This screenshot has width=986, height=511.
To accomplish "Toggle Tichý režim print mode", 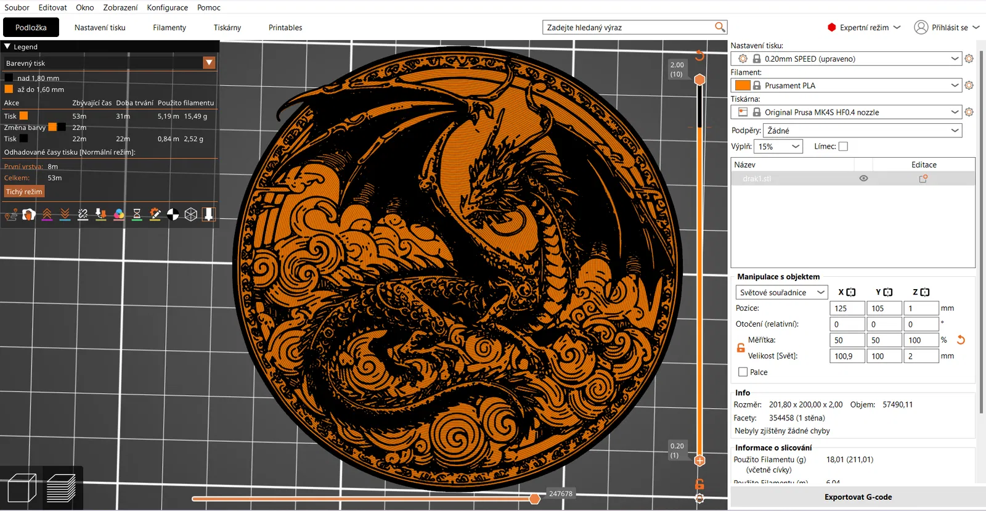I will (x=24, y=192).
